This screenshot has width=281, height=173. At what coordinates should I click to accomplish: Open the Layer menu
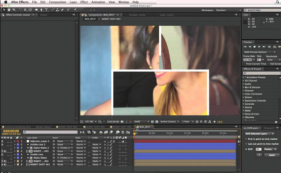(x=73, y=2)
